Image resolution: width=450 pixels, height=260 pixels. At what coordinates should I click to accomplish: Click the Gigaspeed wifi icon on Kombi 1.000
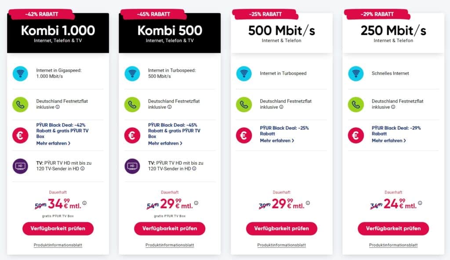pos(20,73)
